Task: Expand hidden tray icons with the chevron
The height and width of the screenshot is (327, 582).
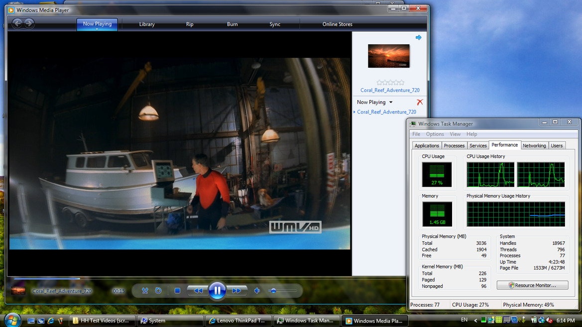Action: pyautogui.click(x=475, y=321)
